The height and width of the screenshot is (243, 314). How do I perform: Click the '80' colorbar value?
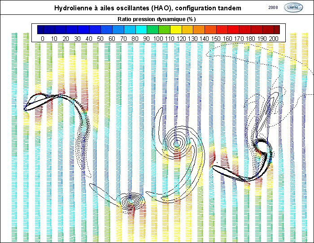pyautogui.click(x=135, y=39)
